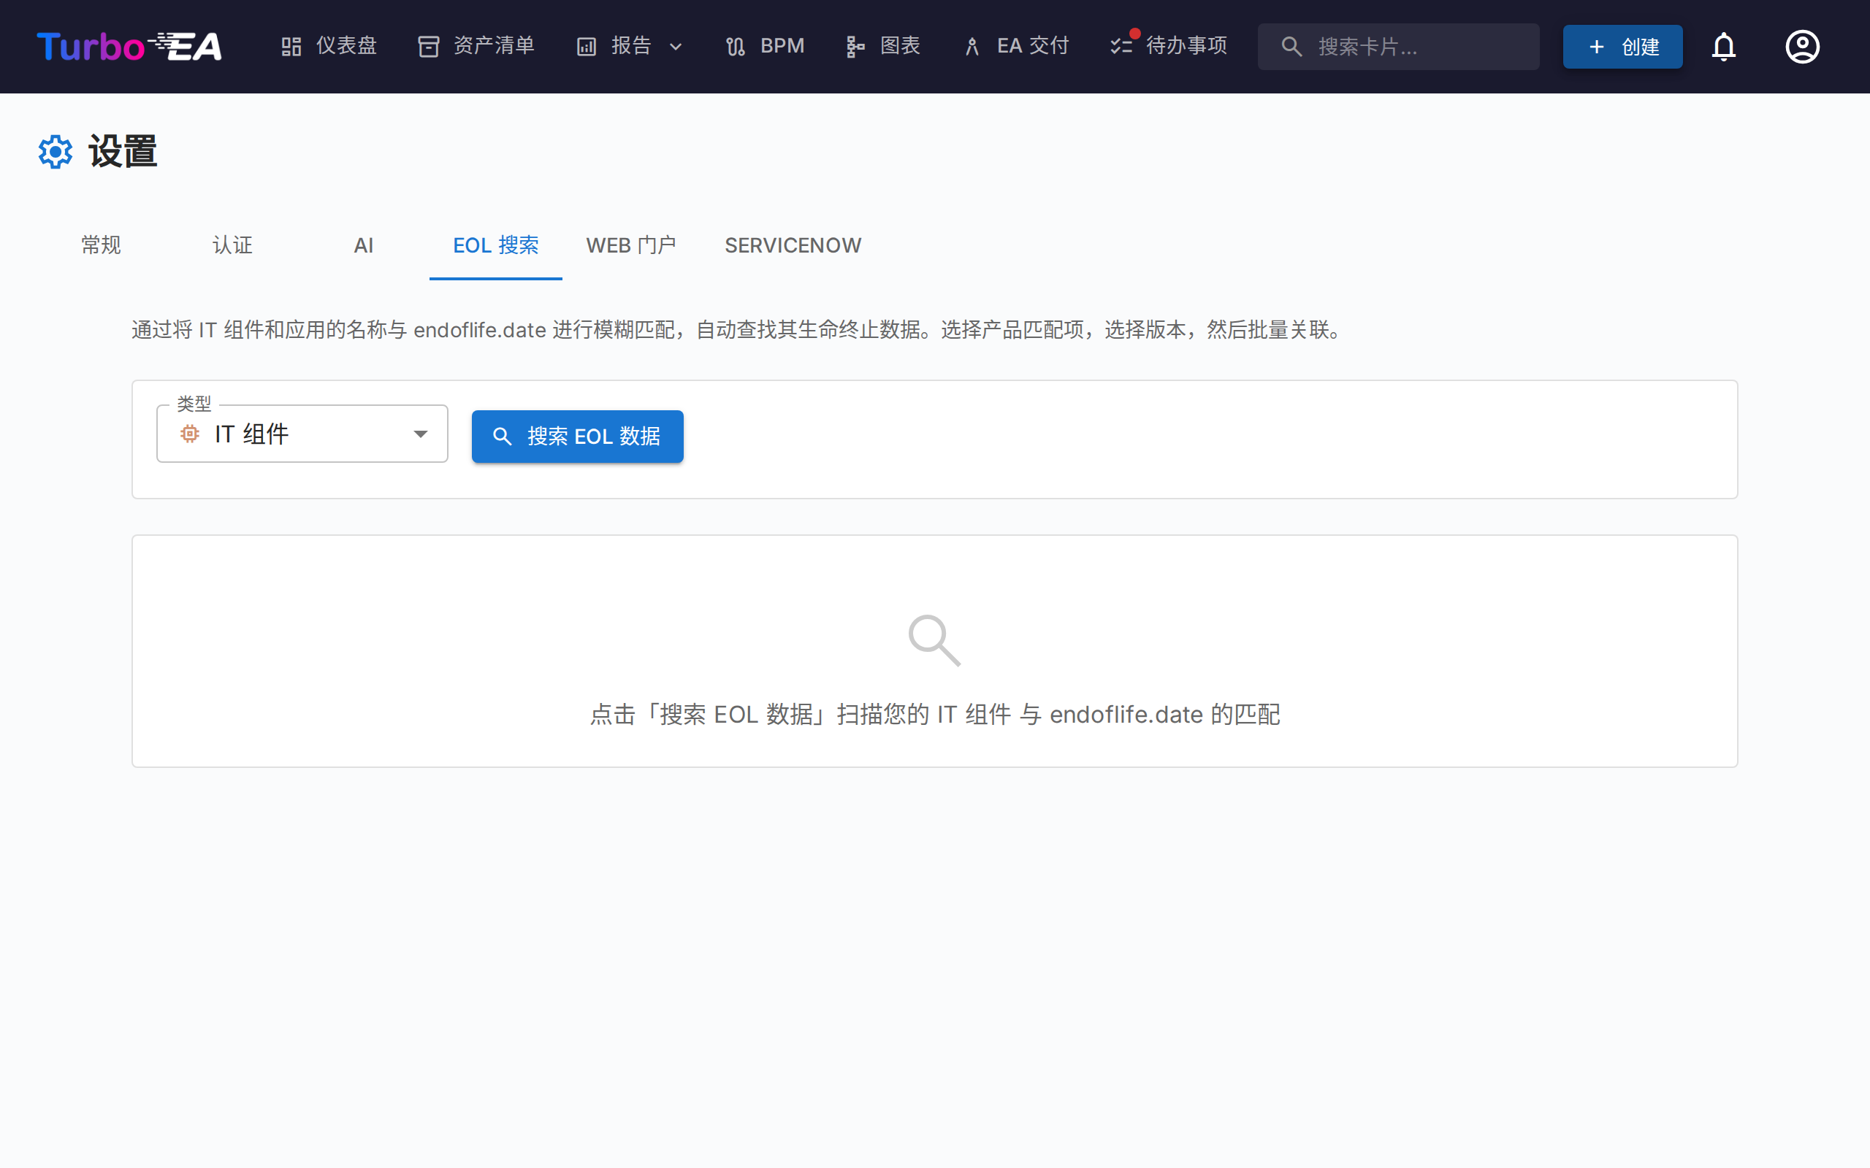Open the 仪表盘 dashboard icon

[x=292, y=46]
